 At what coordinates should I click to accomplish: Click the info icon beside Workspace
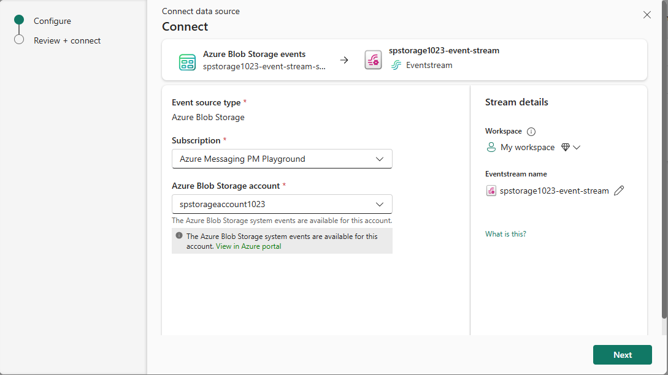click(531, 131)
